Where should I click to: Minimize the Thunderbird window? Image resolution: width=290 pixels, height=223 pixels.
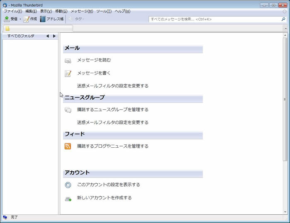pyautogui.click(x=264, y=5)
